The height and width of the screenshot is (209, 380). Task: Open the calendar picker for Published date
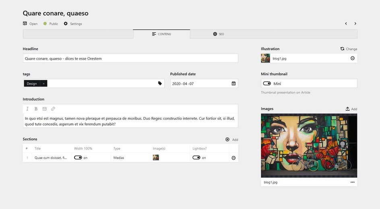pos(233,83)
